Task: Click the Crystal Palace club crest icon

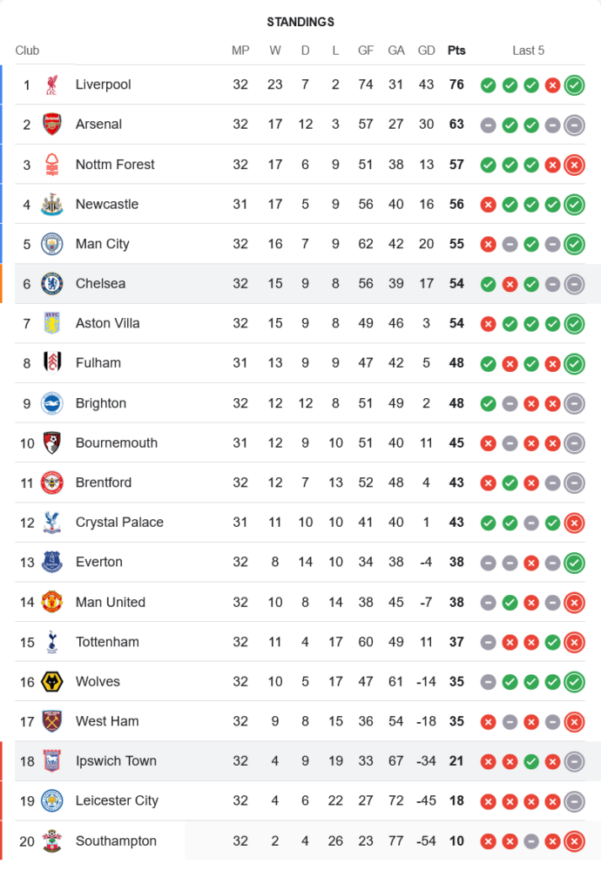Action: tap(52, 523)
